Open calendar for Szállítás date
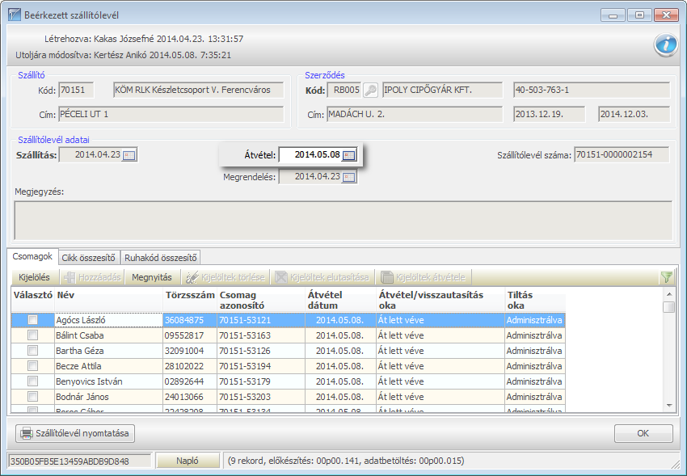The image size is (687, 476). [x=129, y=155]
